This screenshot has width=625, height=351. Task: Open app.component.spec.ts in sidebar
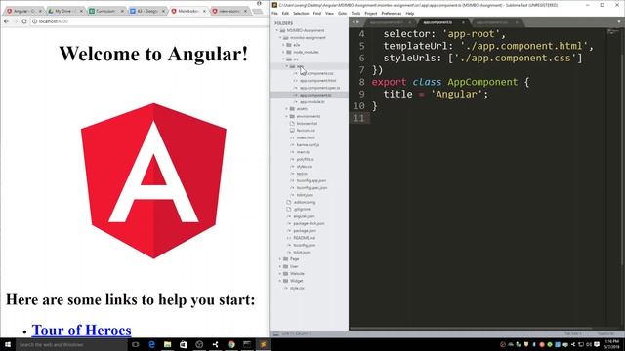(320, 88)
